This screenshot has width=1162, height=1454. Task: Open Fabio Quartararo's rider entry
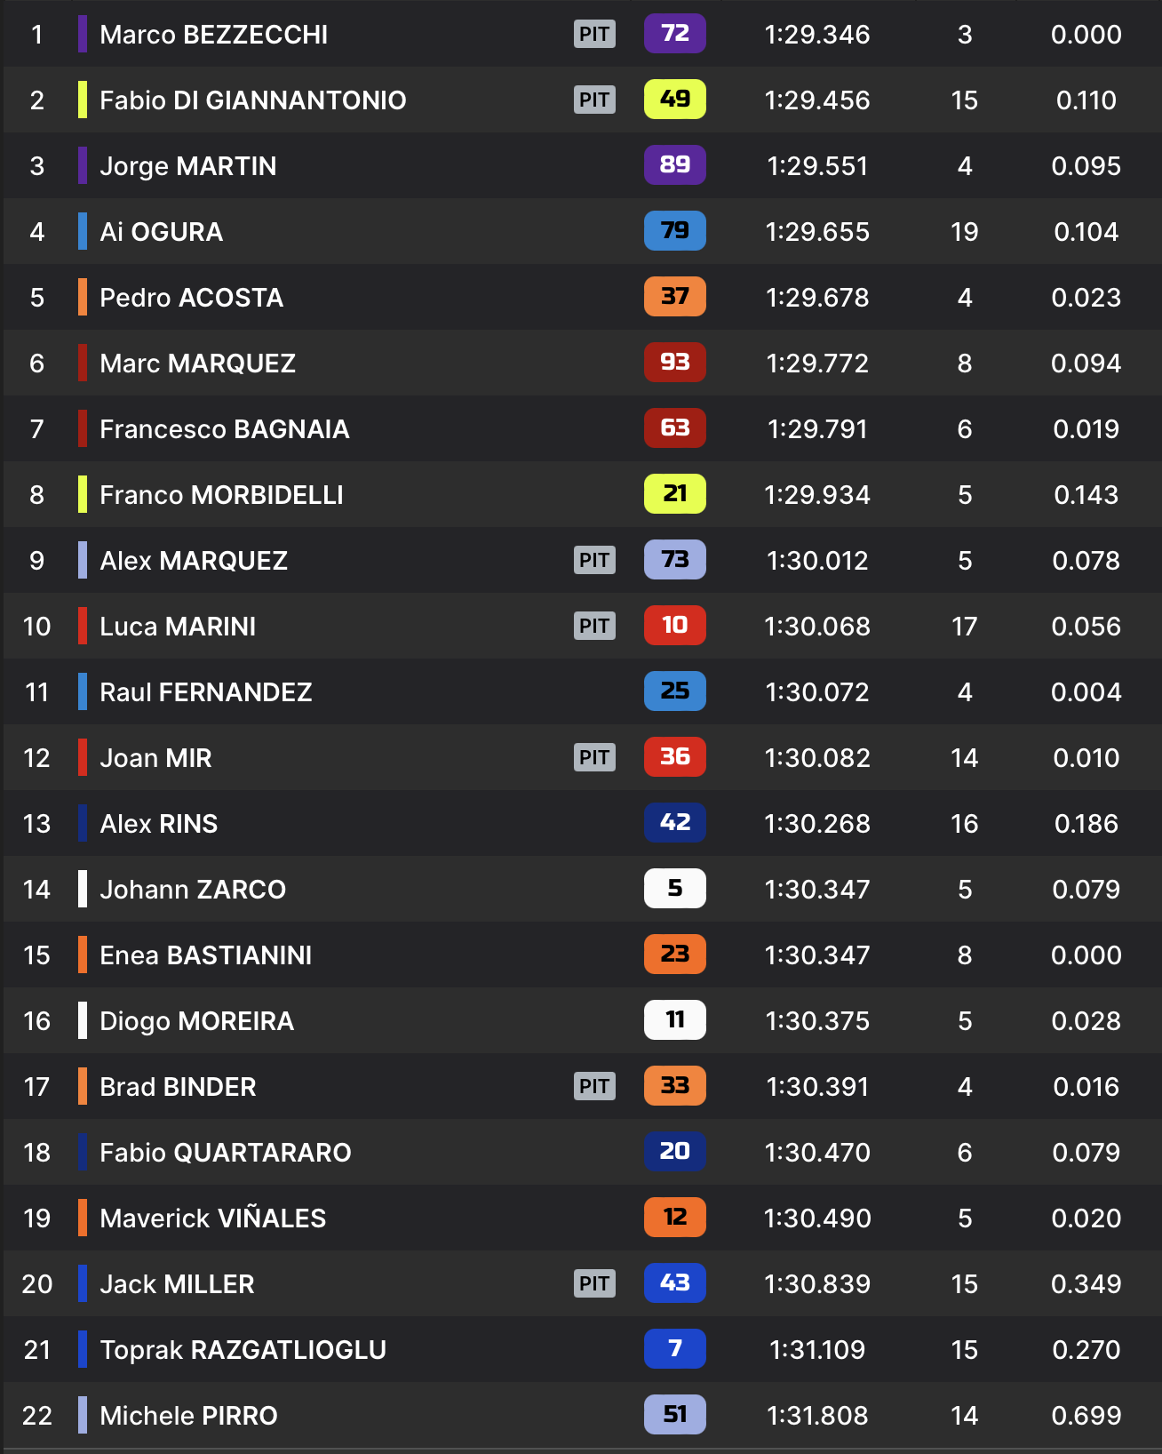click(x=225, y=1153)
